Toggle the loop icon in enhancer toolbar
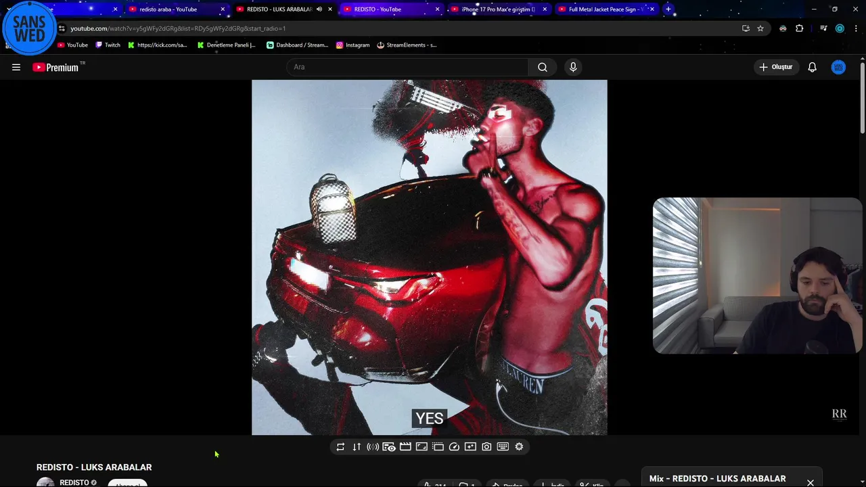This screenshot has height=487, width=866. pyautogui.click(x=340, y=447)
